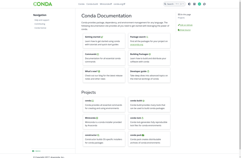Click the external-link icon beside Miniconda in the top navigation
Viewport: 241px width, 158px height.
click(x=111, y=4)
